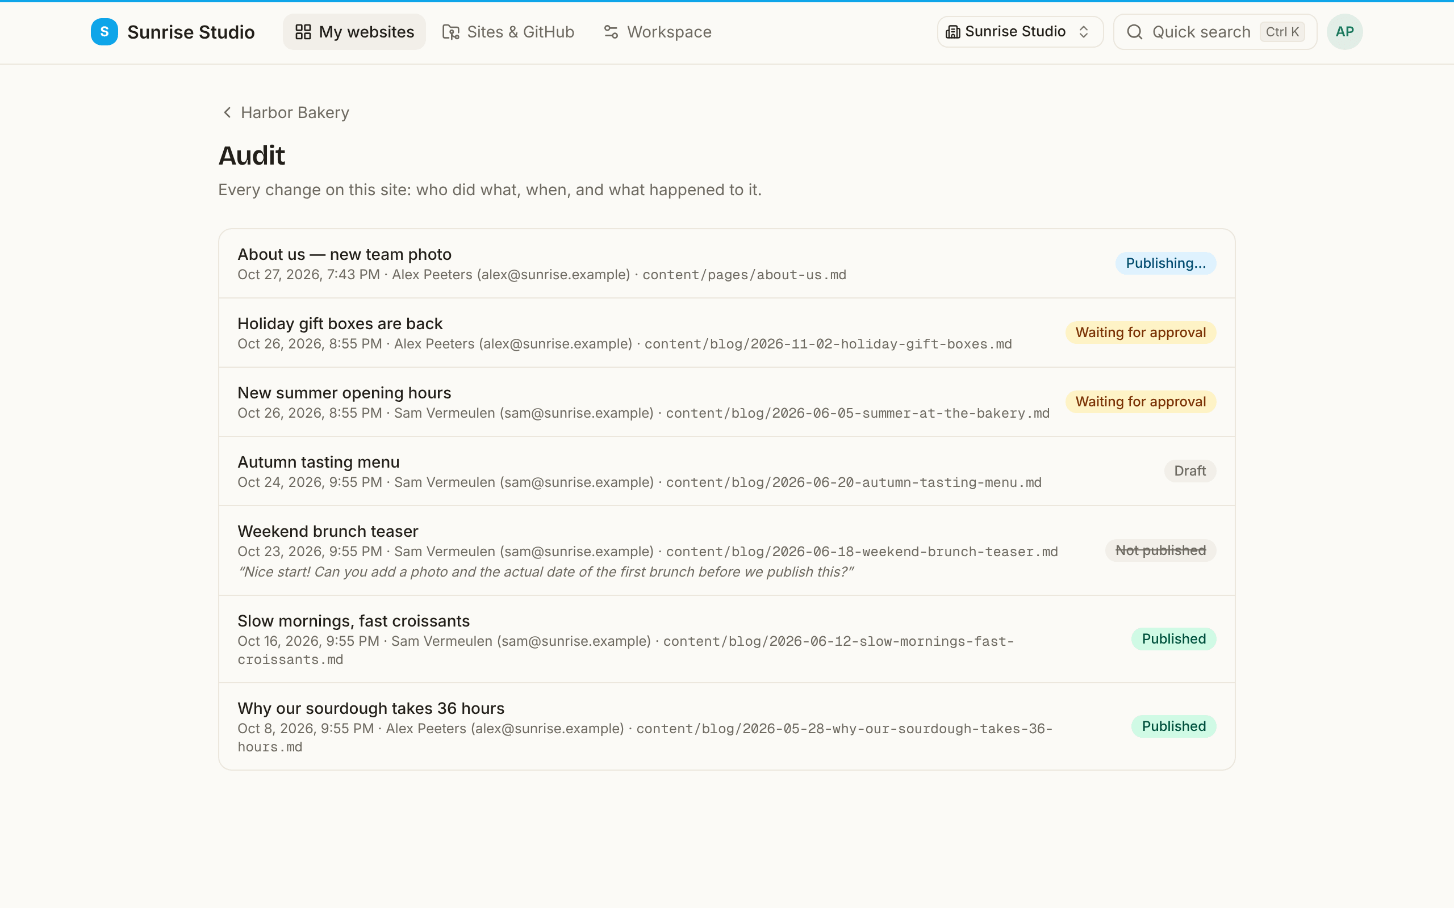Screen dimensions: 1454x908
Task: Click the Workspace sliders icon
Action: point(611,32)
